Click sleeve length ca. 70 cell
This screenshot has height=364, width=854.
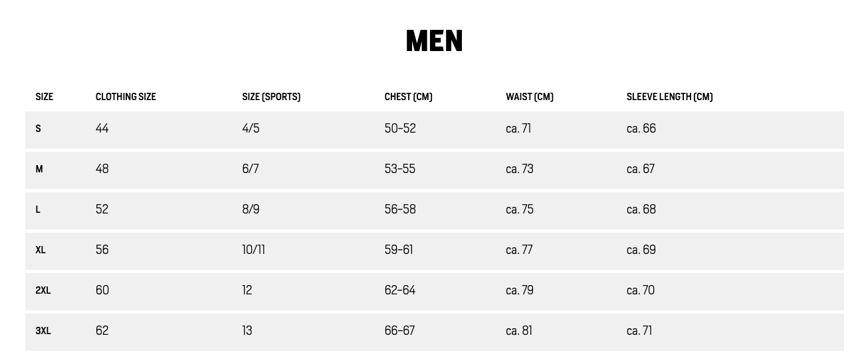pyautogui.click(x=641, y=290)
